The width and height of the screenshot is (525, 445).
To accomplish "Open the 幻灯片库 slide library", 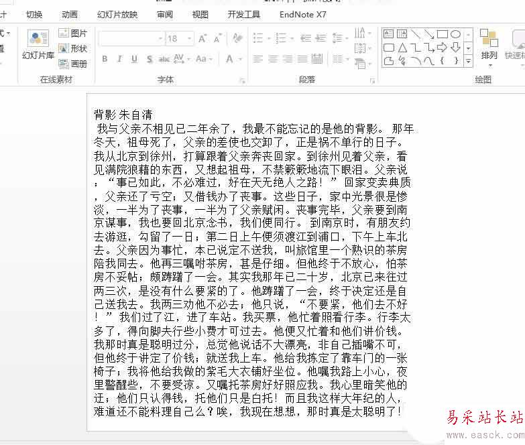I will (x=38, y=44).
